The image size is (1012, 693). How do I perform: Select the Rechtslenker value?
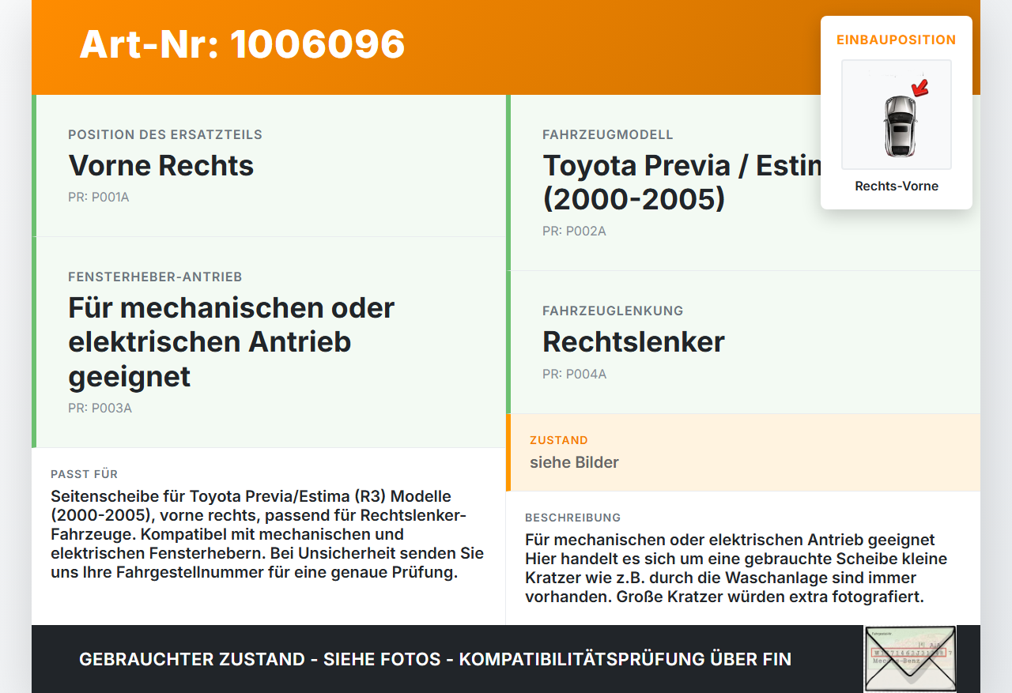tap(633, 341)
